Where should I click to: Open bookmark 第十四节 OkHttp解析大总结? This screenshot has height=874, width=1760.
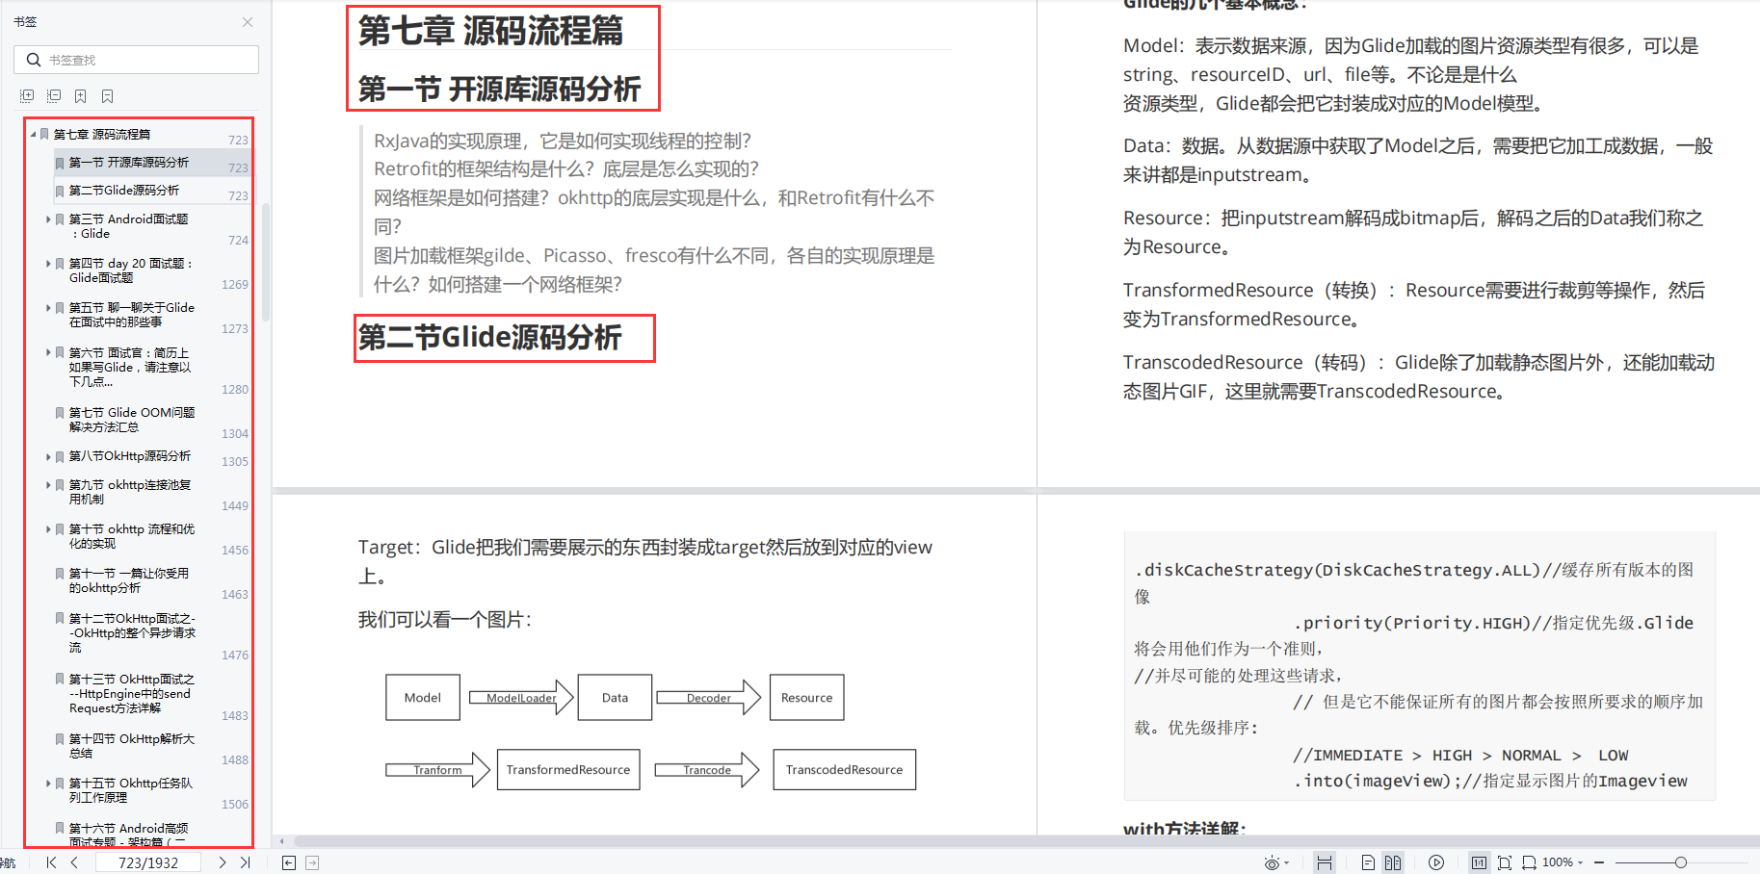coord(132,746)
